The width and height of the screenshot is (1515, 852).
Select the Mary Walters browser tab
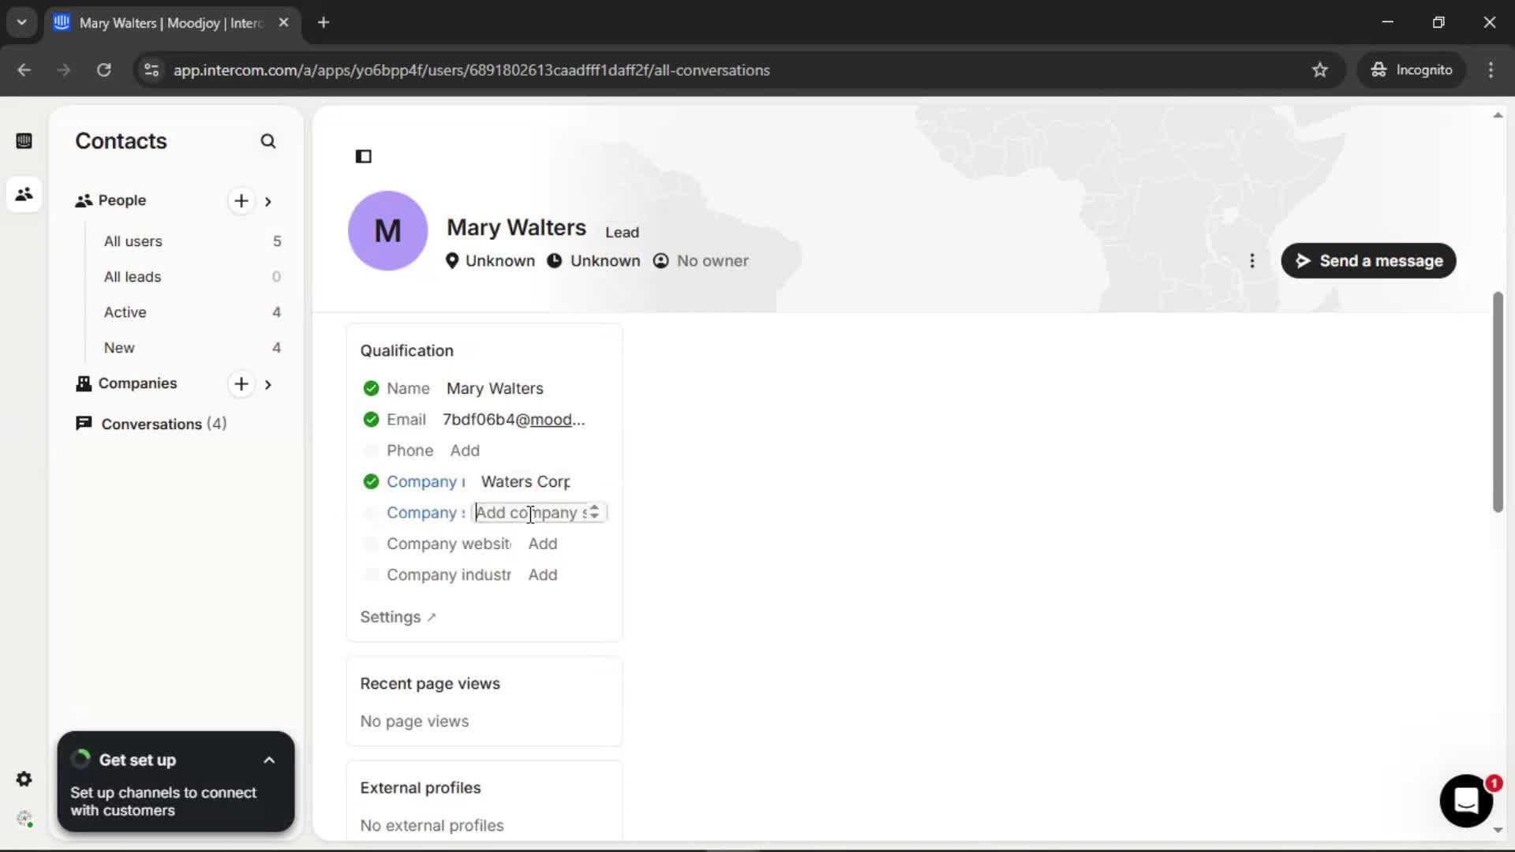(x=172, y=23)
